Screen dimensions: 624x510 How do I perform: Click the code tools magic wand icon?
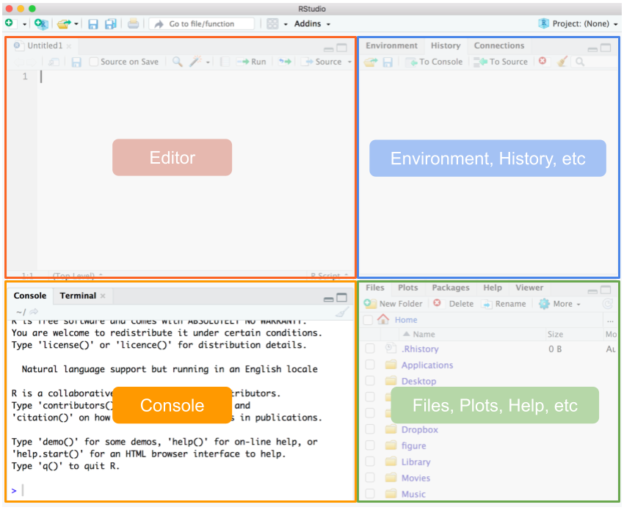tap(195, 62)
